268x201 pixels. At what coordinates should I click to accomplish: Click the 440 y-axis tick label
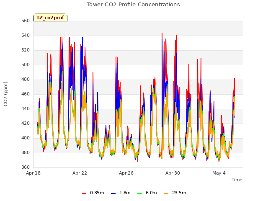click(26, 108)
